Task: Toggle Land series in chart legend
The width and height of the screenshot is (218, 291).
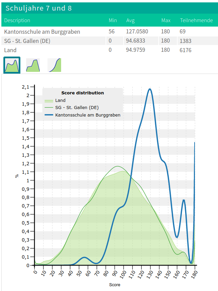Action: point(60,101)
